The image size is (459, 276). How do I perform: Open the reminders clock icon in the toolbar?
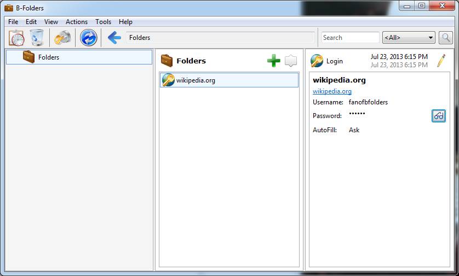click(16, 38)
